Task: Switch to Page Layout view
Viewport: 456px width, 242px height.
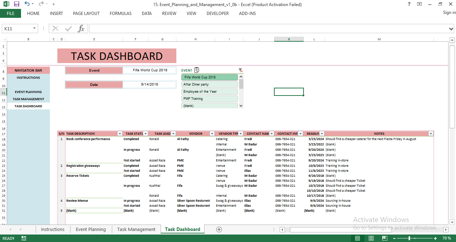Action: coord(371,238)
